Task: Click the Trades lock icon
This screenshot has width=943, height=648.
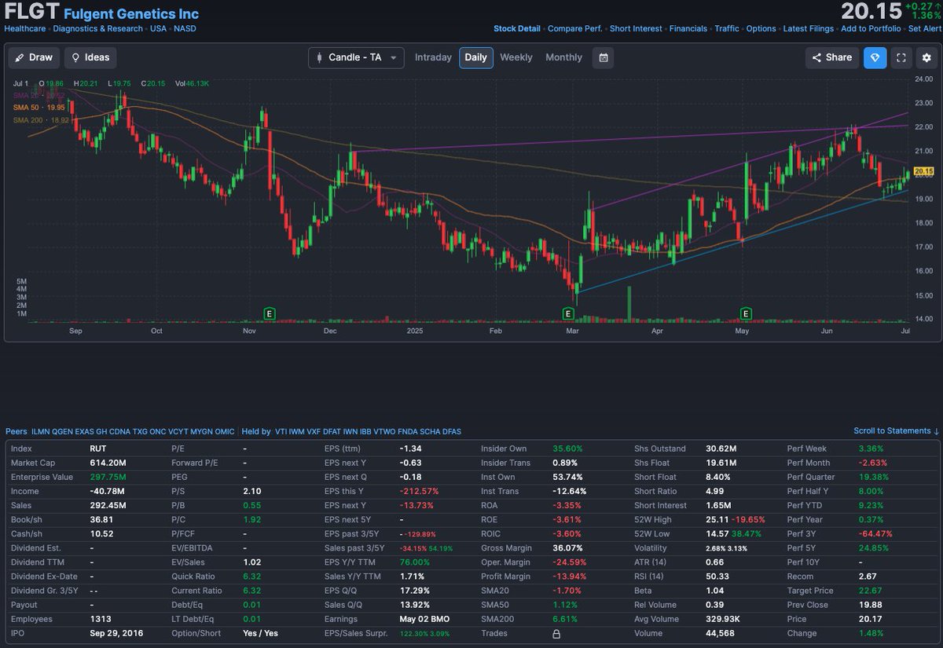Action: point(557,633)
